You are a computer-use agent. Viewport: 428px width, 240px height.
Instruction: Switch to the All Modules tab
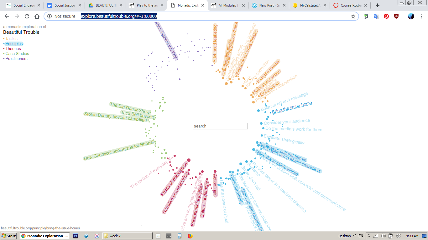point(227,5)
